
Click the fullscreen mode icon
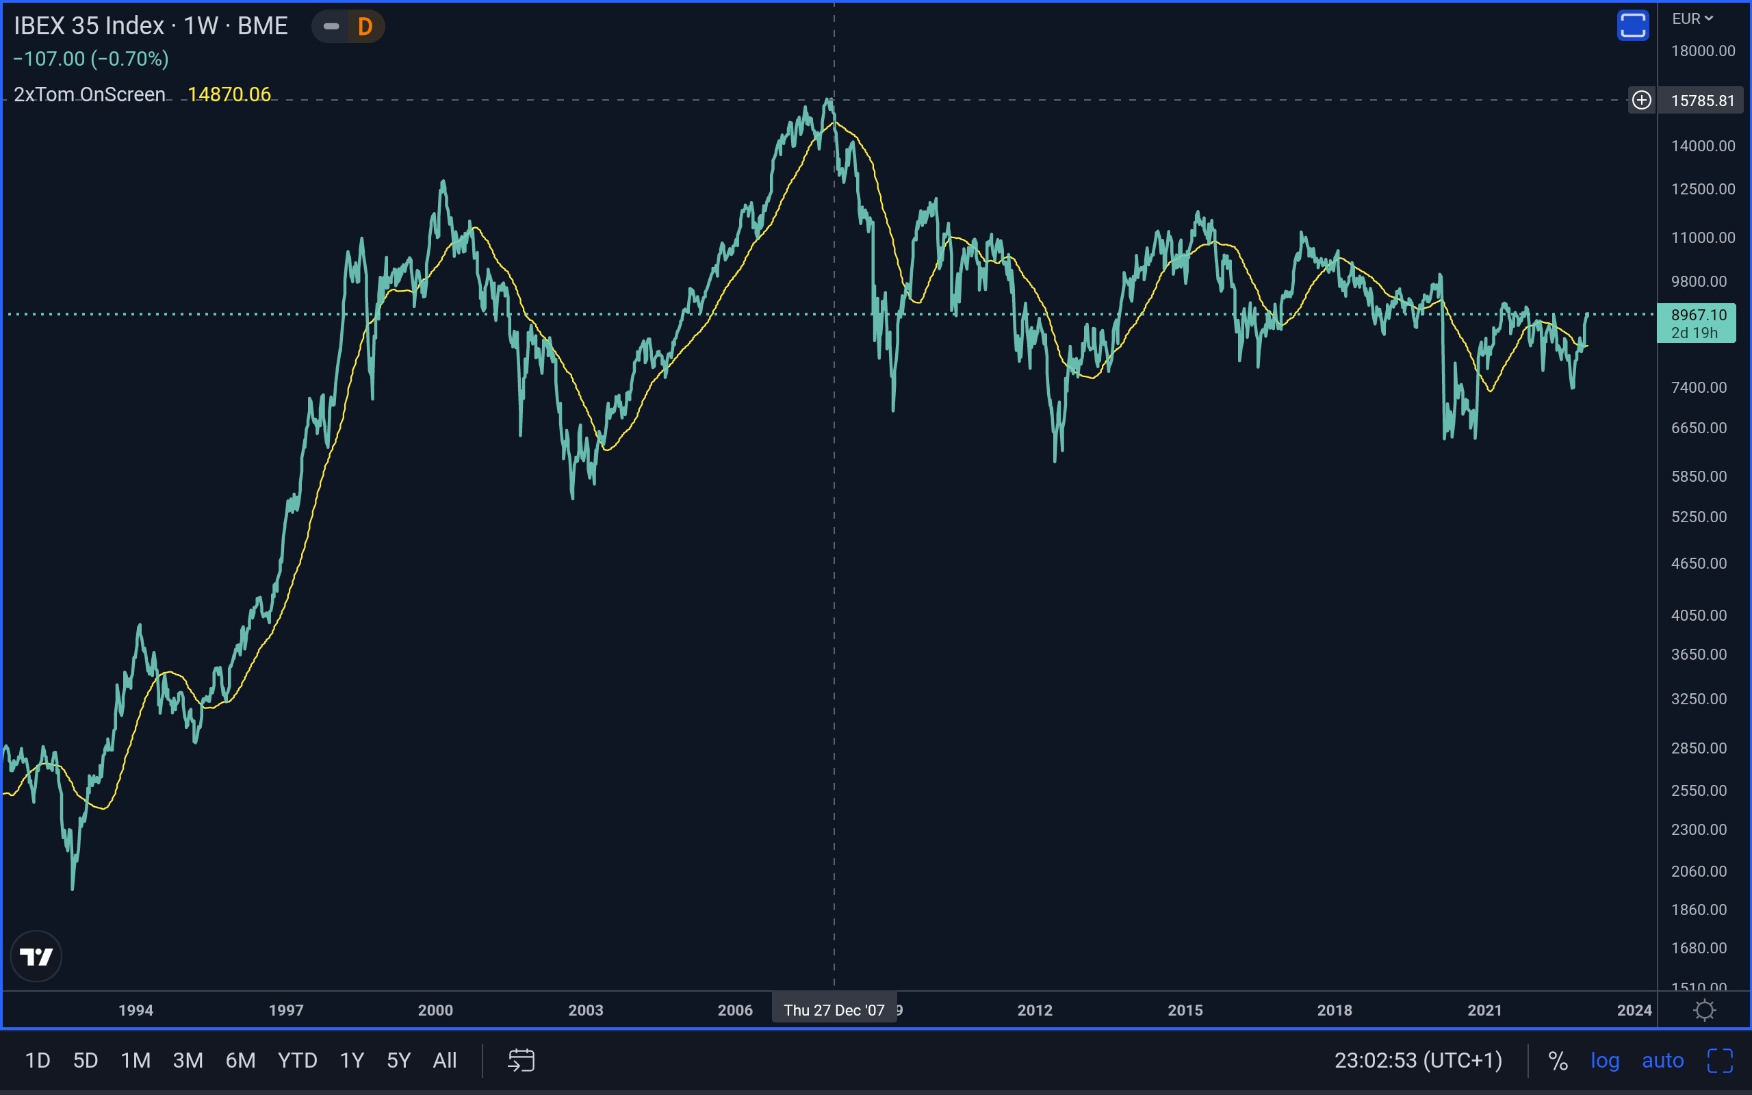pos(1719,1060)
